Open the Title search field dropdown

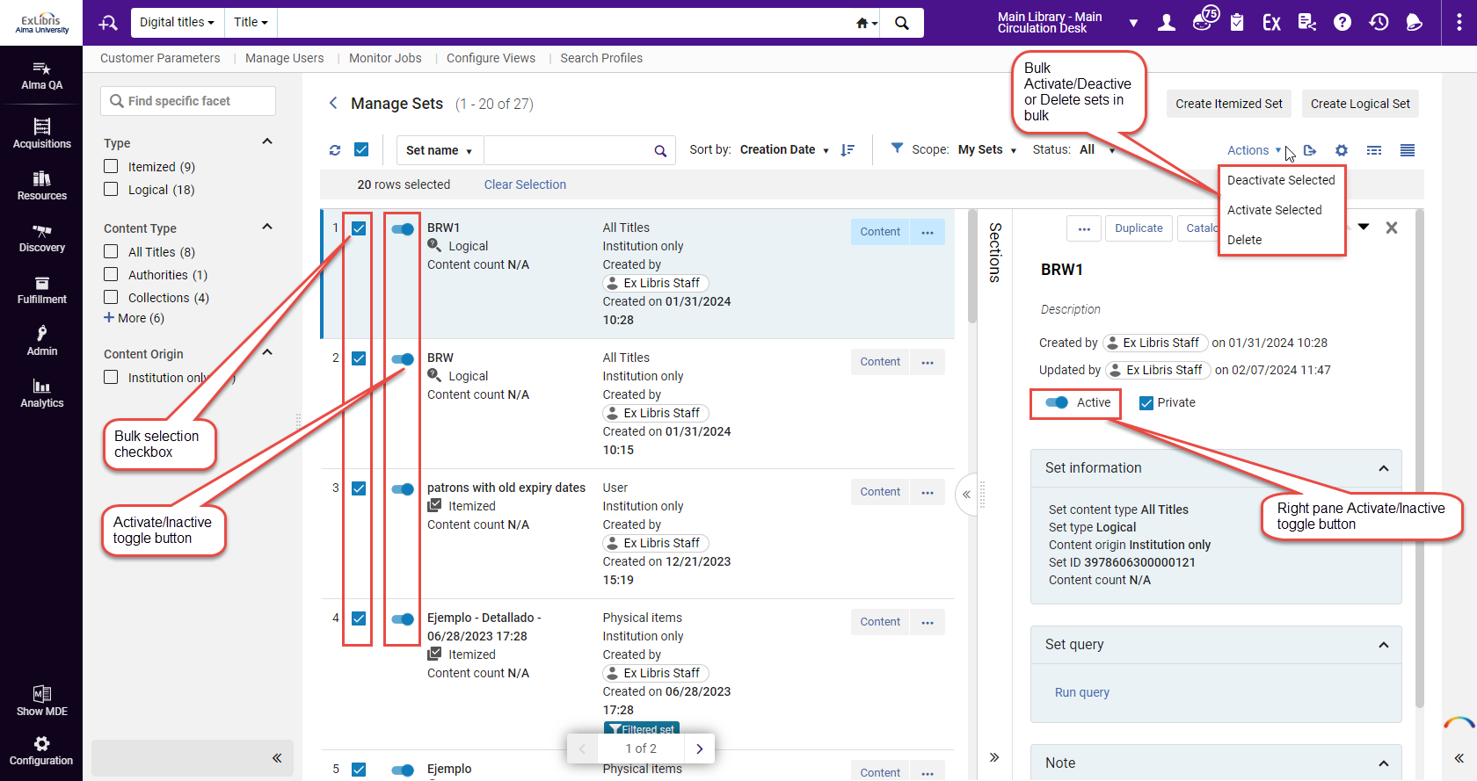pyautogui.click(x=251, y=23)
